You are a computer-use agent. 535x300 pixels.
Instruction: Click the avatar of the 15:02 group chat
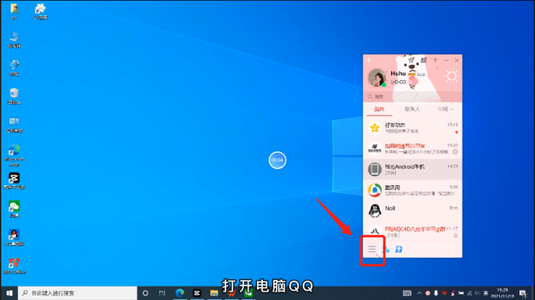coord(374,149)
